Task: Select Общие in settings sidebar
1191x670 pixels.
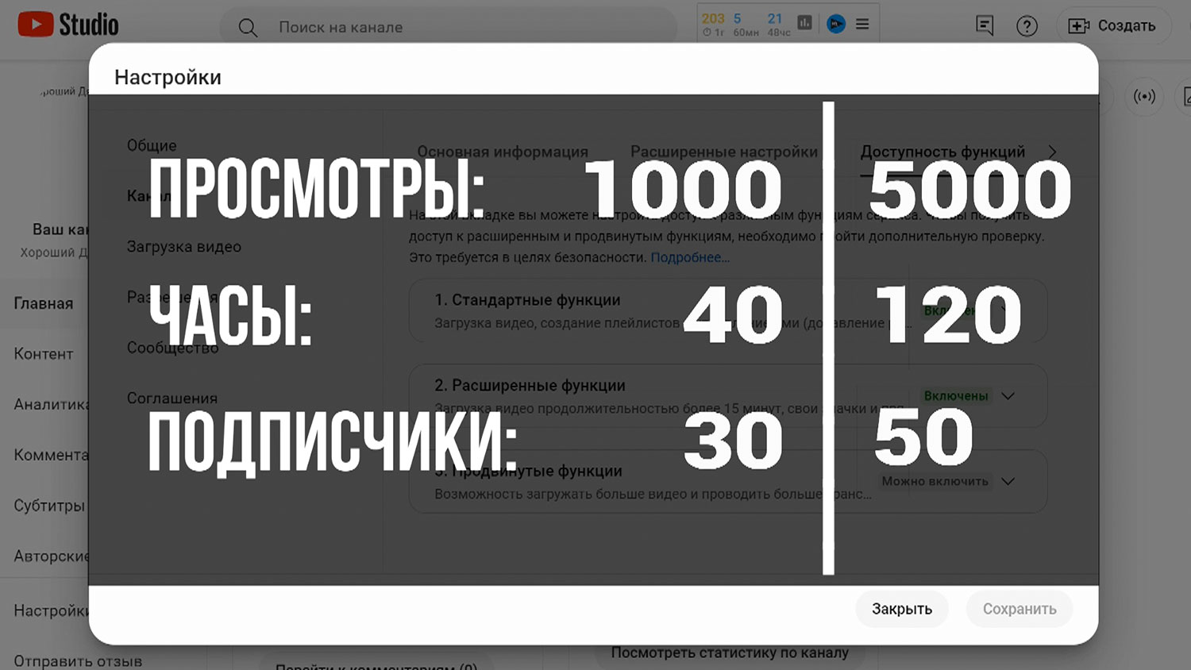Action: coord(152,145)
